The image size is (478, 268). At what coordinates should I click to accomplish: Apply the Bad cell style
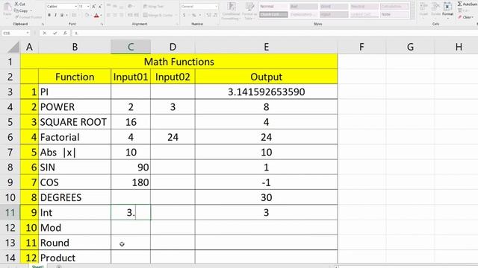(x=303, y=7)
